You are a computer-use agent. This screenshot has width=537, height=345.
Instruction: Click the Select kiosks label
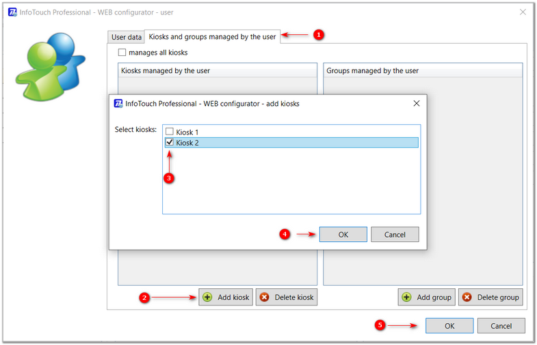(135, 130)
